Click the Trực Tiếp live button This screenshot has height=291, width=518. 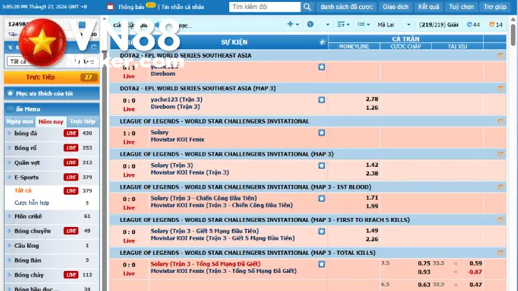tap(52, 77)
